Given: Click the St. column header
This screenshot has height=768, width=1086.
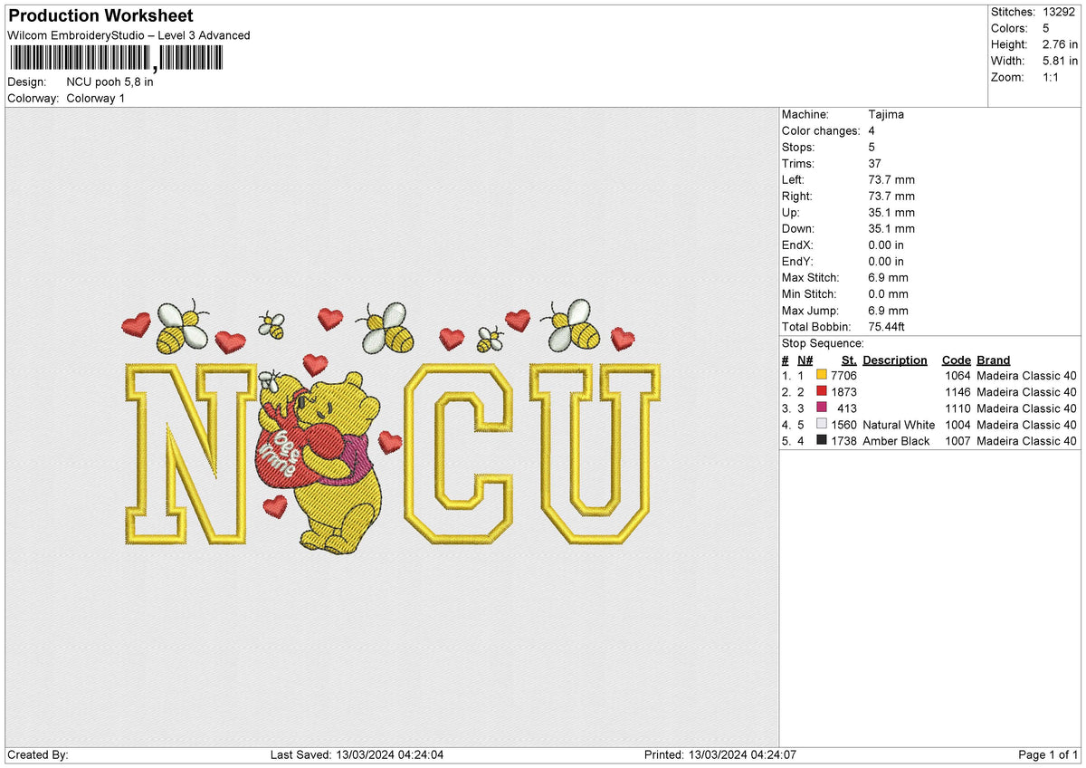Looking at the screenshot, I should point(849,360).
